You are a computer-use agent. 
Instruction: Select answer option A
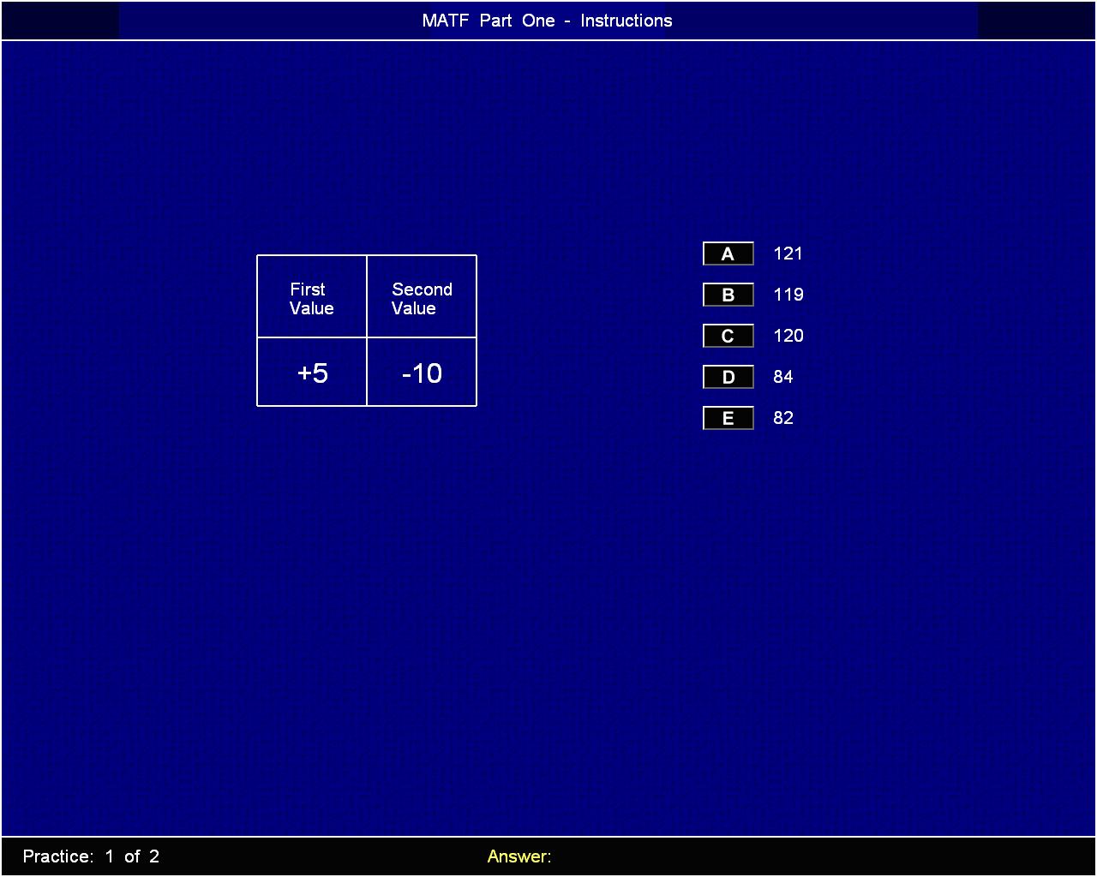point(728,254)
